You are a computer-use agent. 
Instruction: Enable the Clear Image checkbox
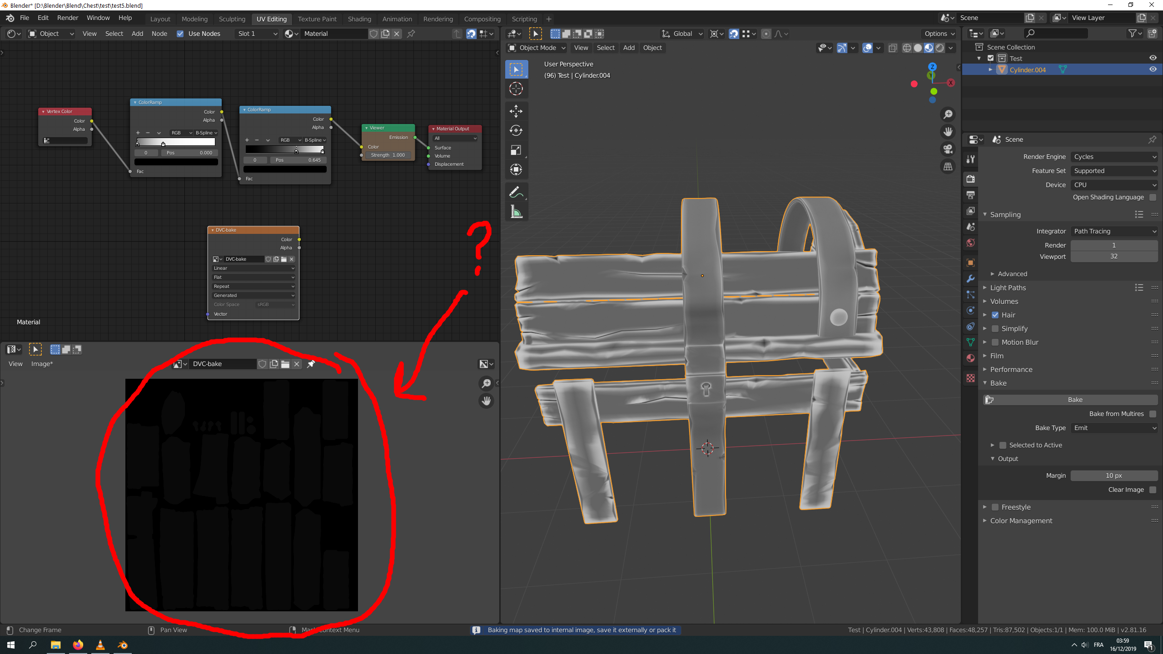click(x=1153, y=490)
